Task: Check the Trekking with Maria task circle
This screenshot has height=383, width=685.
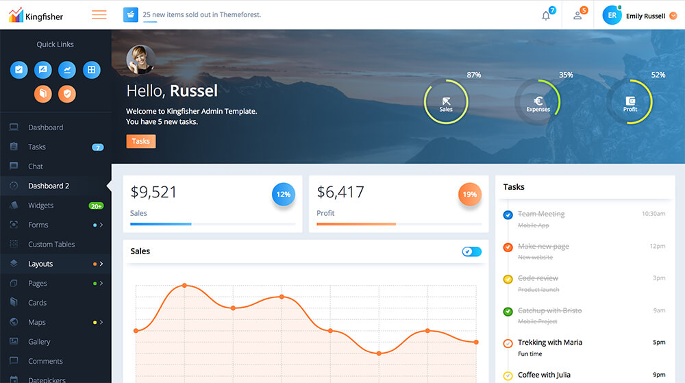Action: point(508,343)
